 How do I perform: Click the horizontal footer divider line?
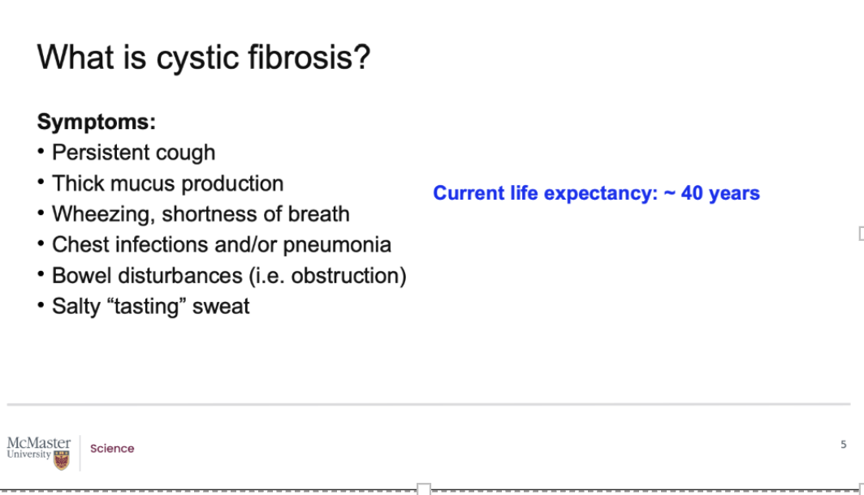coord(429,404)
